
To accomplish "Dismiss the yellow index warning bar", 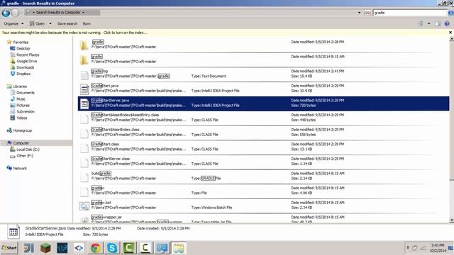I will click(x=450, y=33).
